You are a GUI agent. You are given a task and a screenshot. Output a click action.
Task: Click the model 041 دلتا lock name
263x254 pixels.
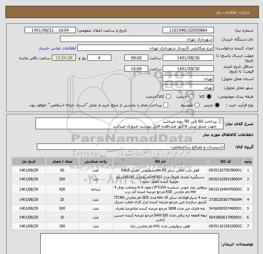pos(160,226)
